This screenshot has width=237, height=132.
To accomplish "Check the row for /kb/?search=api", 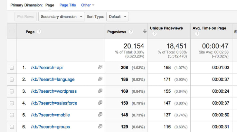I will point(12,68).
